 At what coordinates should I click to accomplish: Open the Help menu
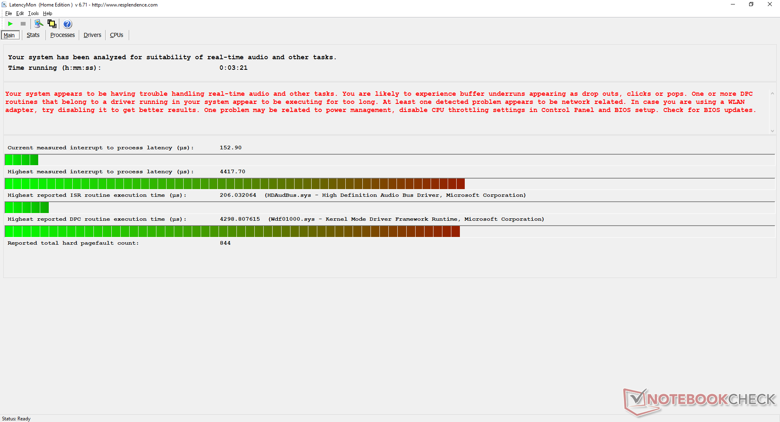click(48, 13)
